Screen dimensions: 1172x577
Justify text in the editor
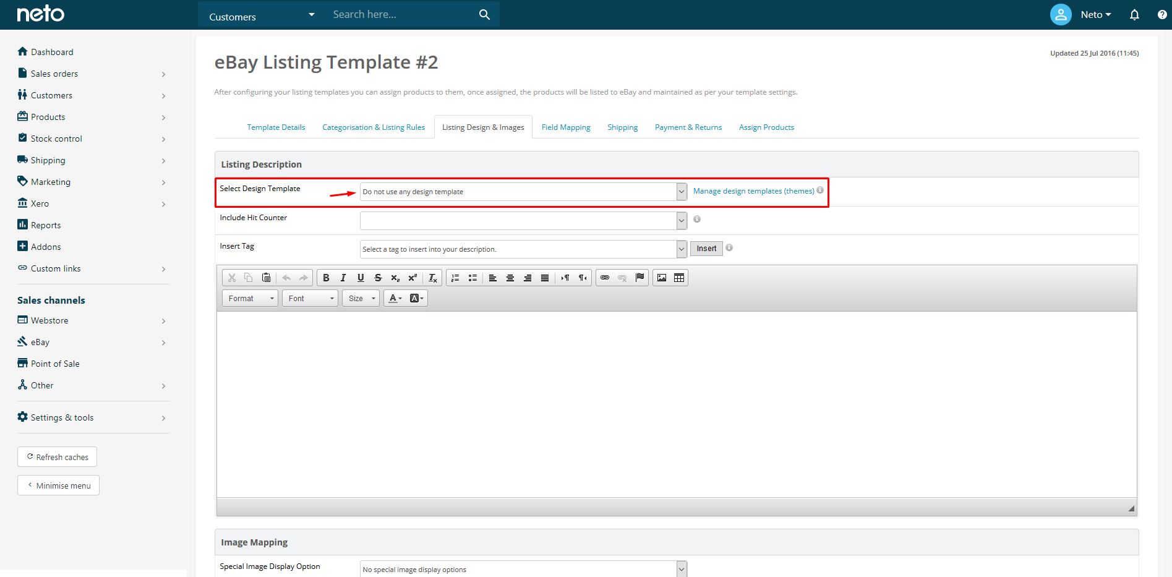pos(545,278)
